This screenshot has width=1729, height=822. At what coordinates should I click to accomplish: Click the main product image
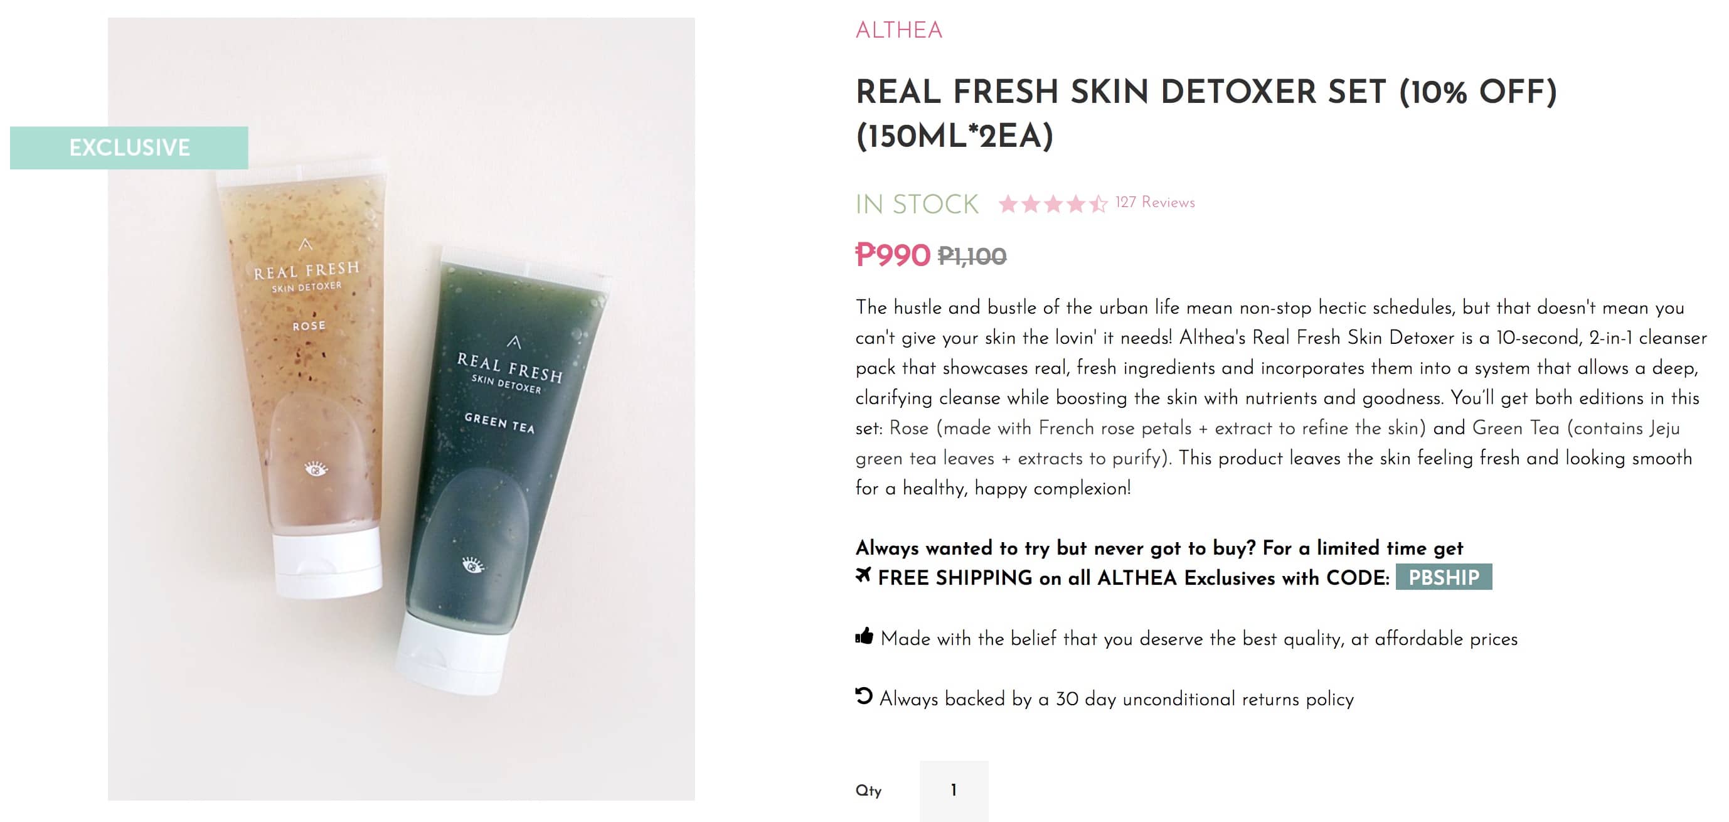pyautogui.click(x=402, y=409)
